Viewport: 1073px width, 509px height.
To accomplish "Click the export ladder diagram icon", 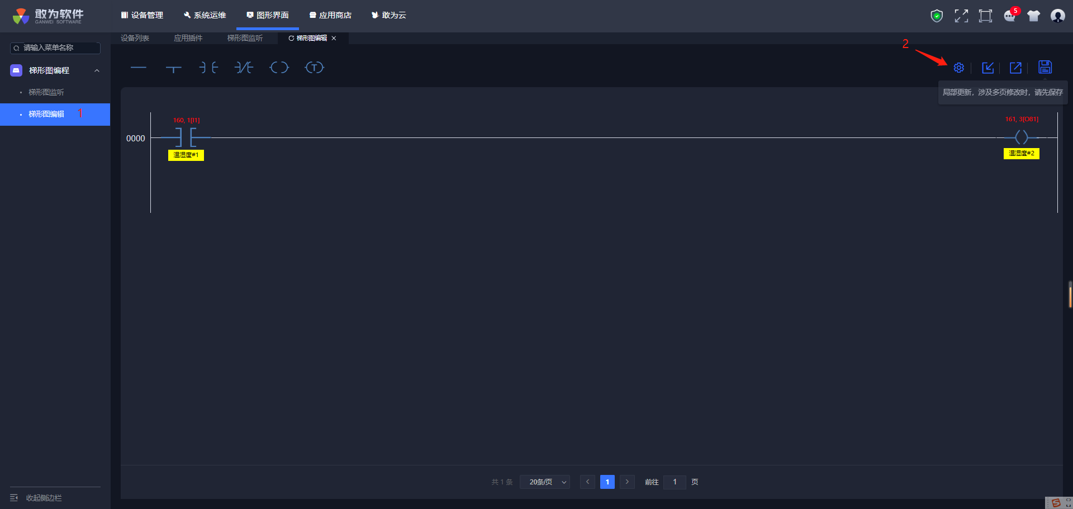I will coord(1015,68).
